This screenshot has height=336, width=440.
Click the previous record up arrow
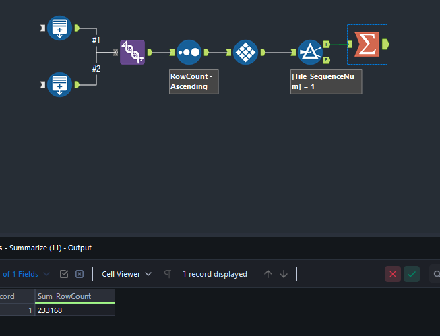(268, 274)
